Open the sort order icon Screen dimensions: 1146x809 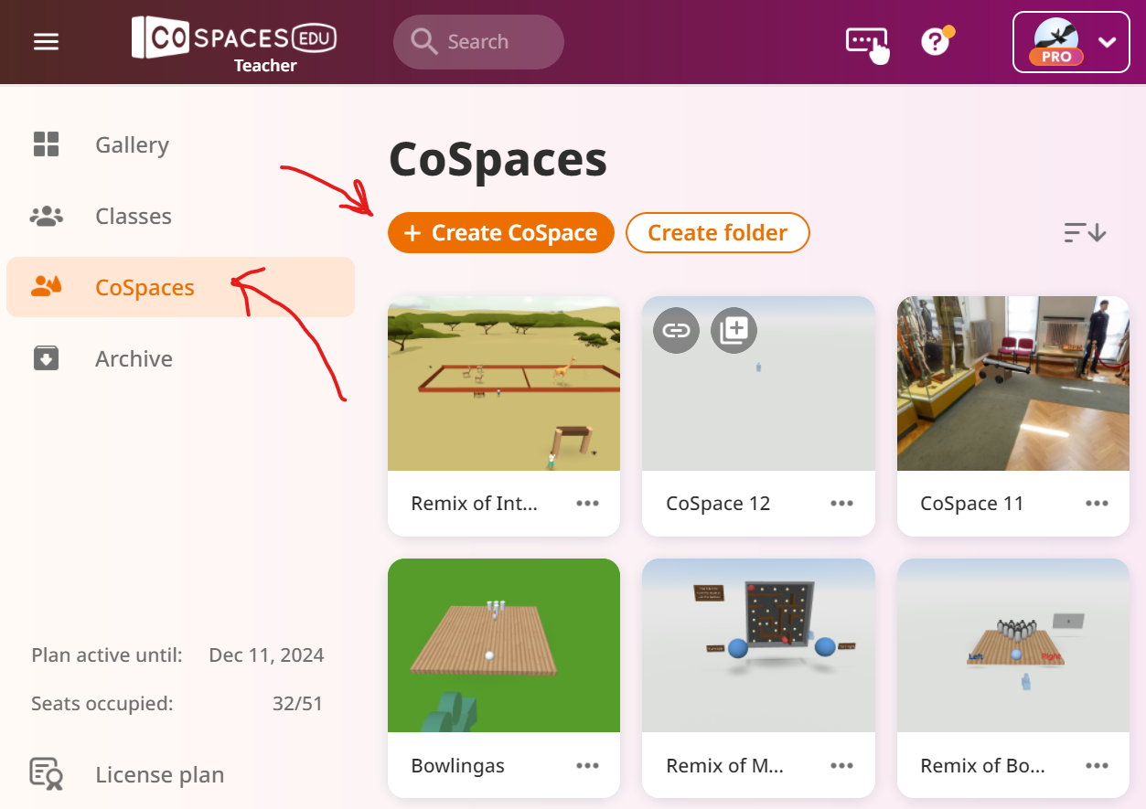[1086, 233]
